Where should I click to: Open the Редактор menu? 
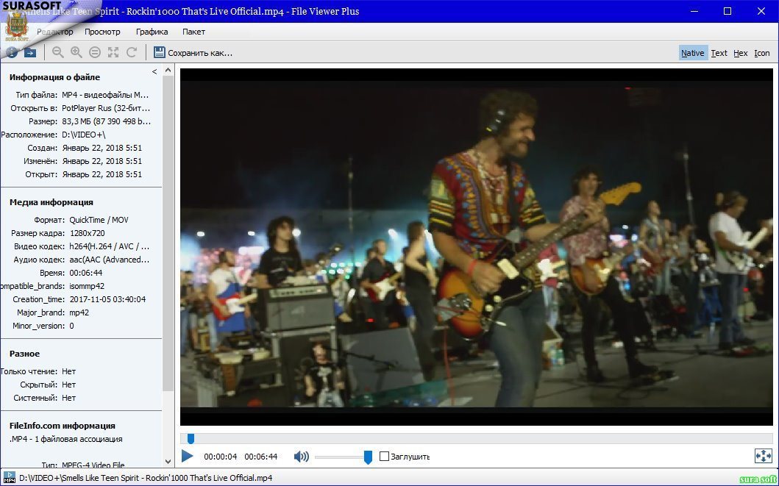(x=54, y=32)
